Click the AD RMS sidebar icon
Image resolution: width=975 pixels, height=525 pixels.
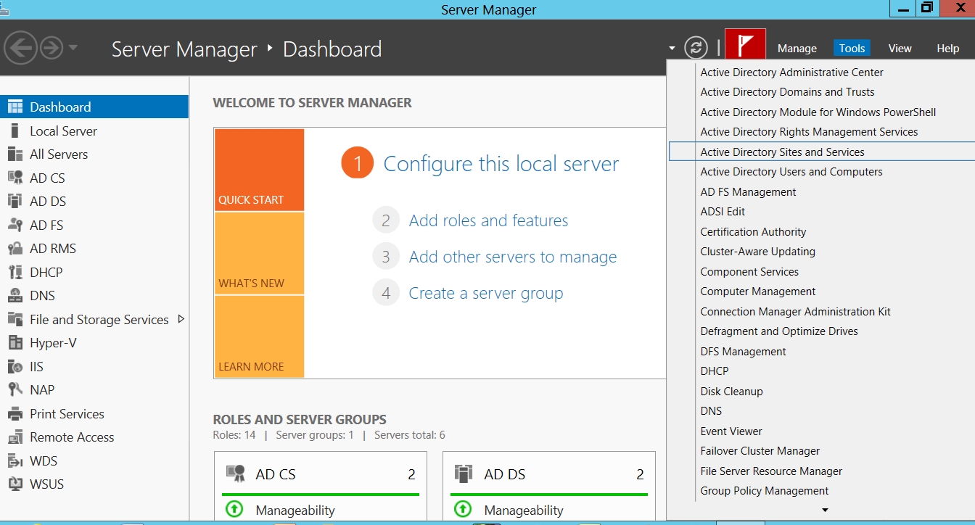click(15, 249)
